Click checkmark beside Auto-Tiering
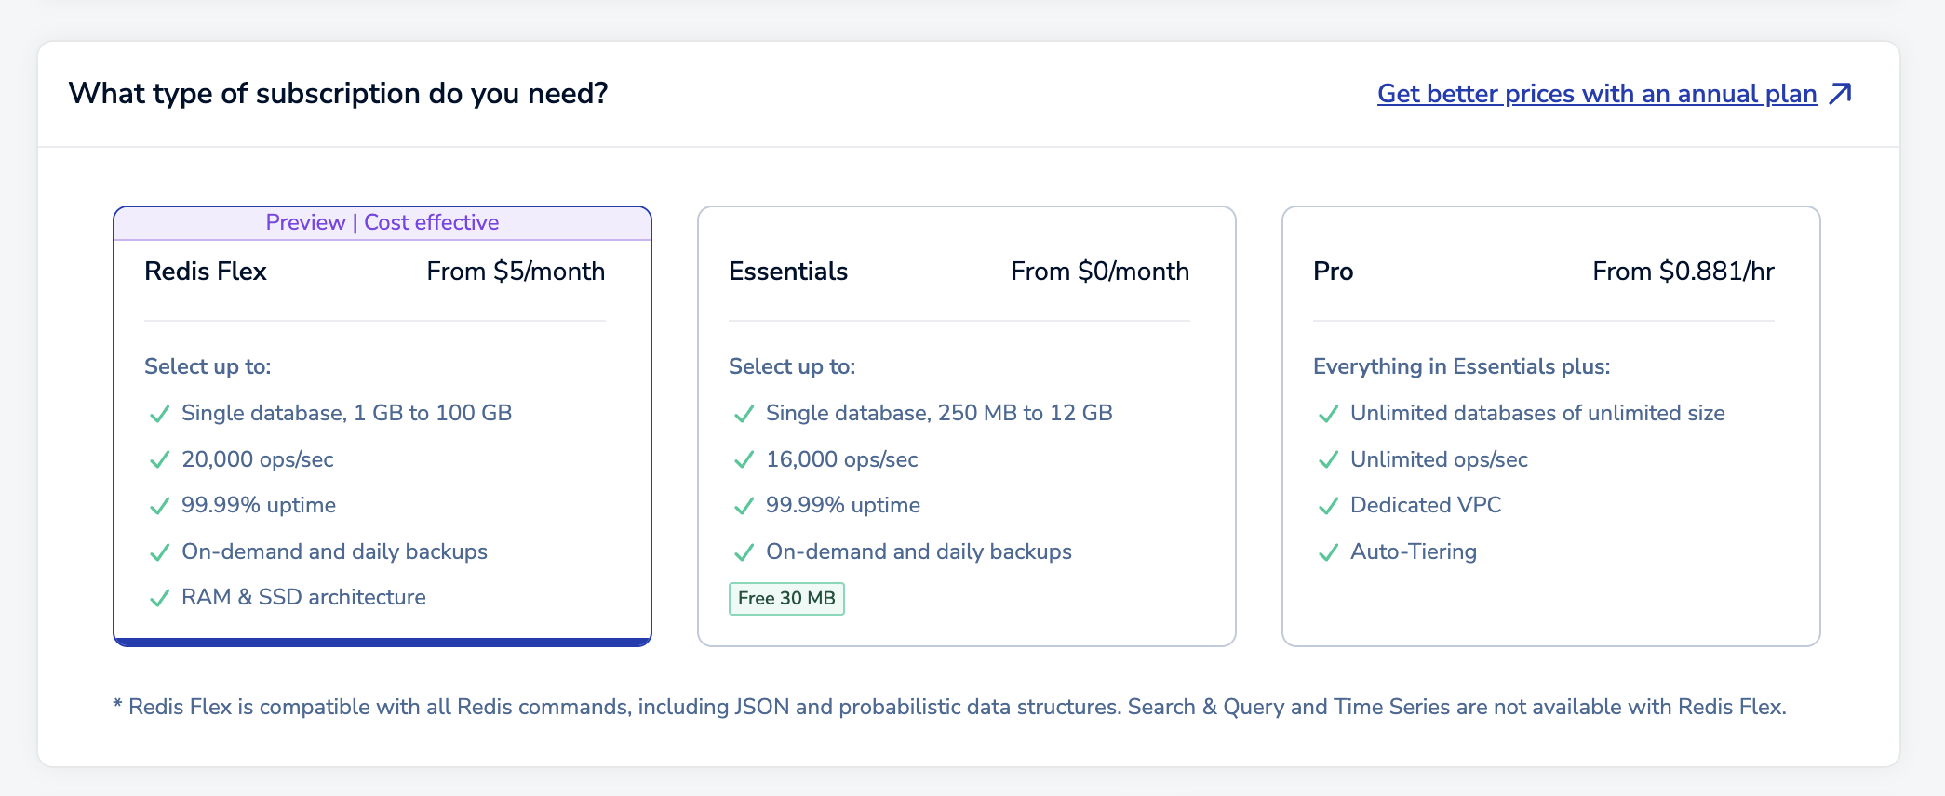The height and width of the screenshot is (796, 1945). (x=1329, y=552)
